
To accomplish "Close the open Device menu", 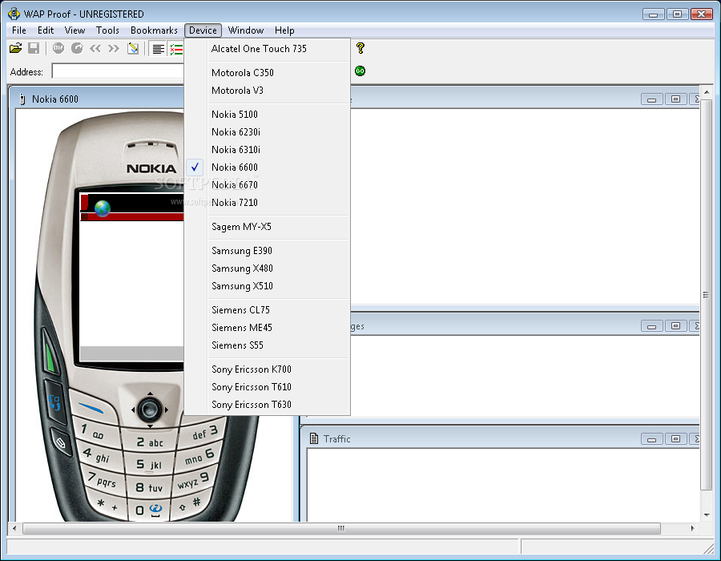I will coord(203,30).
